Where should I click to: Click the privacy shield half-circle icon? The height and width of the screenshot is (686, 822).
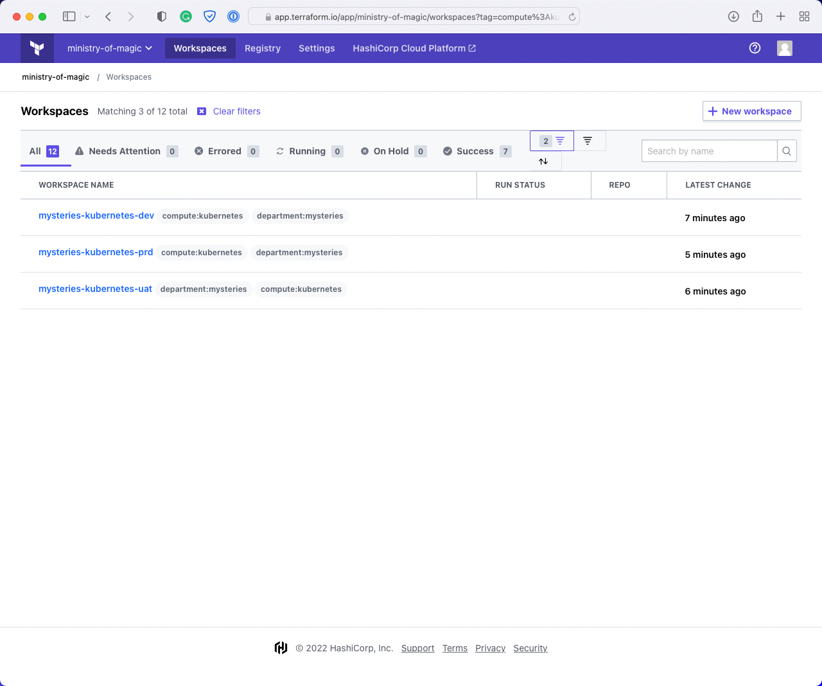162,17
